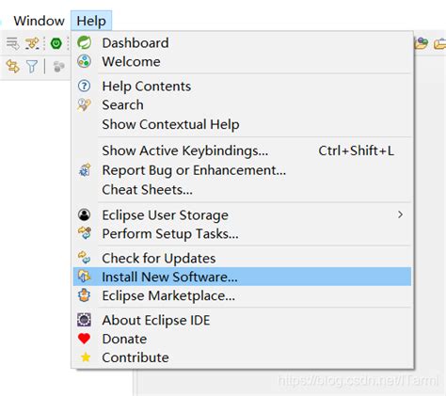Open About Eclipse IDE
The image size is (446, 396).
242,320
